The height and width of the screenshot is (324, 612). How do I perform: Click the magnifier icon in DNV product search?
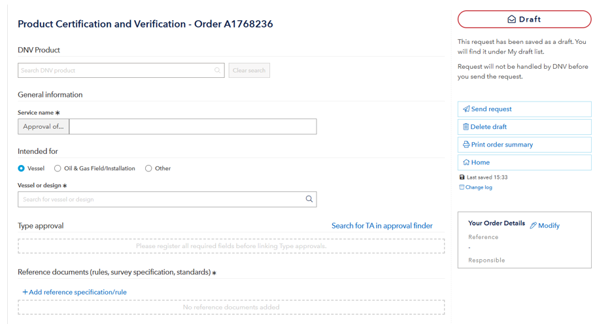tap(218, 71)
